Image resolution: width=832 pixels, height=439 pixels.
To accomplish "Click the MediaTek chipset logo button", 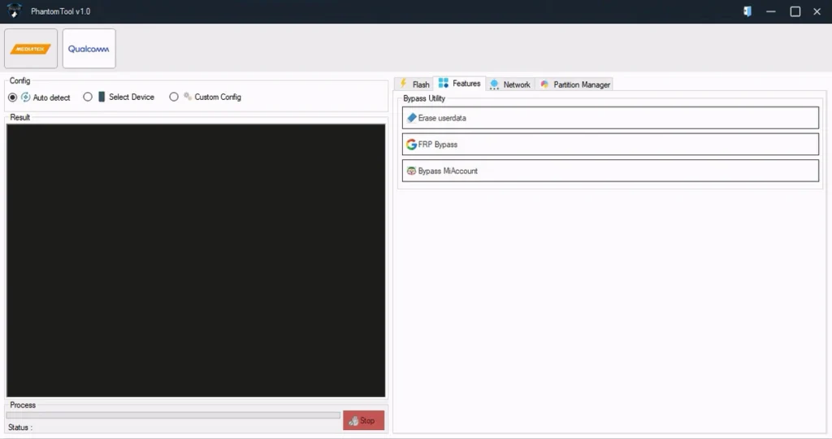I will click(x=31, y=49).
